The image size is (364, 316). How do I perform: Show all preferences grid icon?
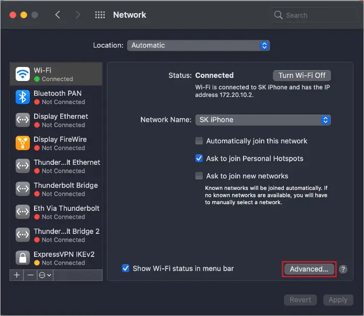[x=100, y=15]
